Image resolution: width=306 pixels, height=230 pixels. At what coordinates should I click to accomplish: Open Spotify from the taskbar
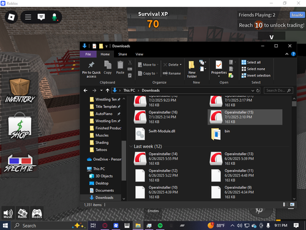(x=160, y=226)
